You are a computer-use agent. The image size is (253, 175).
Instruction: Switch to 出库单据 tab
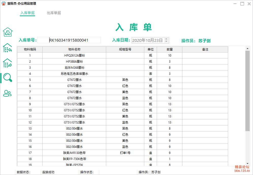[x=54, y=13]
